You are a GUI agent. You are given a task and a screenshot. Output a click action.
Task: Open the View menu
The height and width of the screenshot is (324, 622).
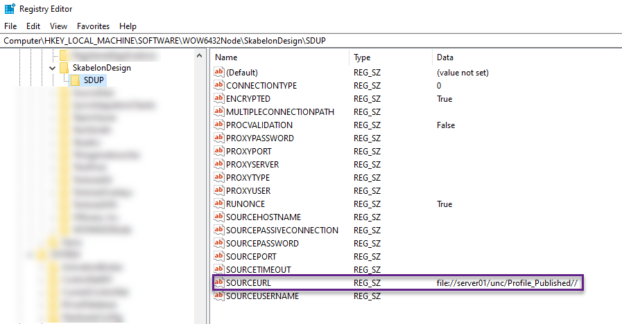click(58, 26)
